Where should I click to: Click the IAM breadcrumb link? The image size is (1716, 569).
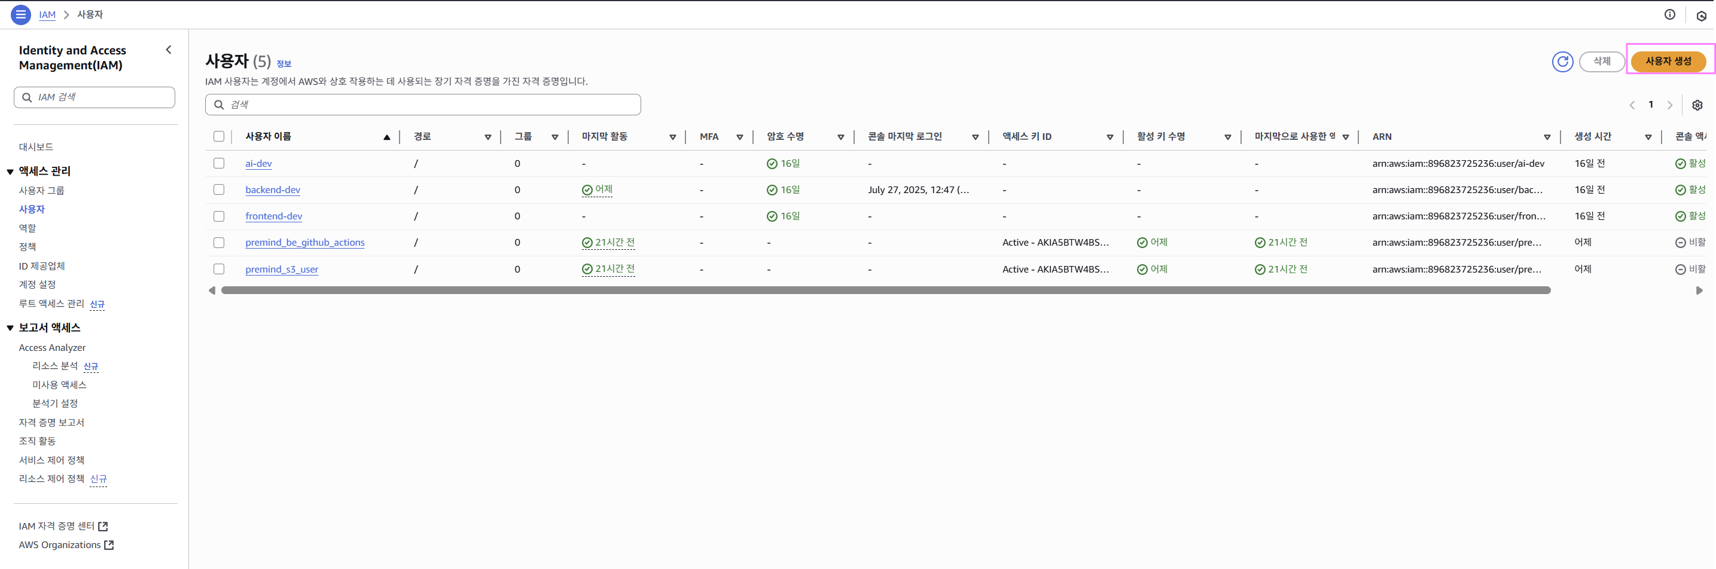(47, 14)
